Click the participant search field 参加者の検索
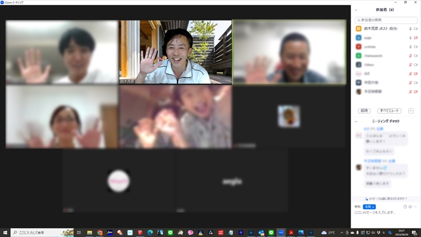421x237 pixels. tap(386, 20)
